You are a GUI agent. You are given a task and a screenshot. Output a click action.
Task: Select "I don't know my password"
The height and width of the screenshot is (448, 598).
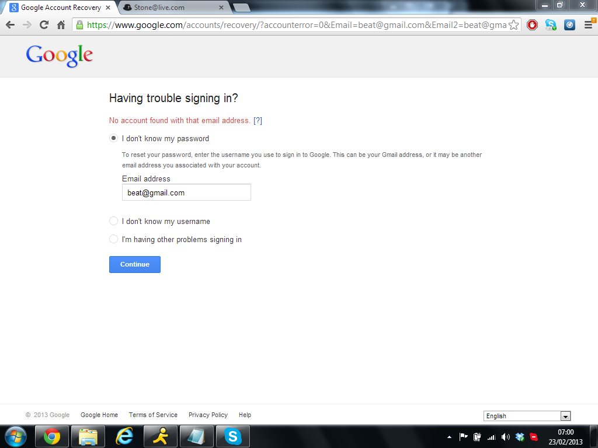pyautogui.click(x=113, y=138)
